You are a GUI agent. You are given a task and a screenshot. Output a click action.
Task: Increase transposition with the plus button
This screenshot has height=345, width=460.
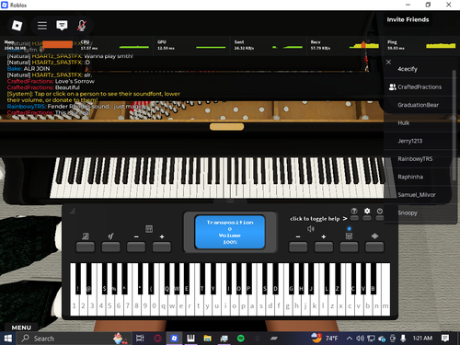[x=162, y=247]
